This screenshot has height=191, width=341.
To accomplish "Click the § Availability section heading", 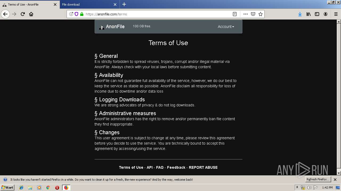I will click(x=109, y=75).
